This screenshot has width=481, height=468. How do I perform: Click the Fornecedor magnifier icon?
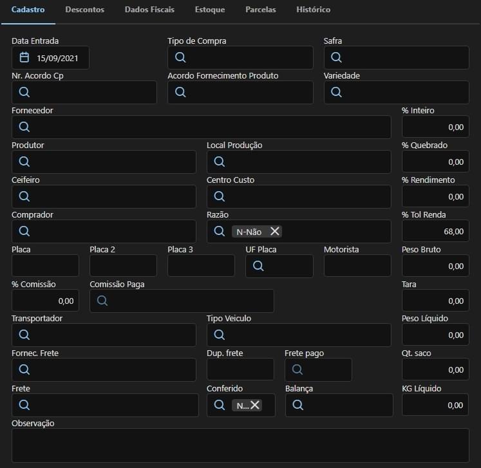pos(24,127)
